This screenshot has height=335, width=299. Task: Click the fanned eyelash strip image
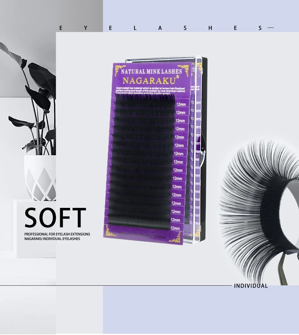[x=259, y=211]
